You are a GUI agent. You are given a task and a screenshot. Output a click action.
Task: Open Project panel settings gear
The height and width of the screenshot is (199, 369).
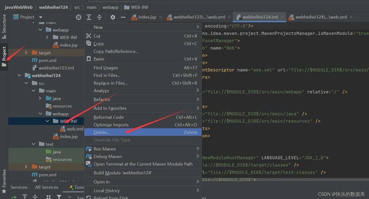[113, 17]
